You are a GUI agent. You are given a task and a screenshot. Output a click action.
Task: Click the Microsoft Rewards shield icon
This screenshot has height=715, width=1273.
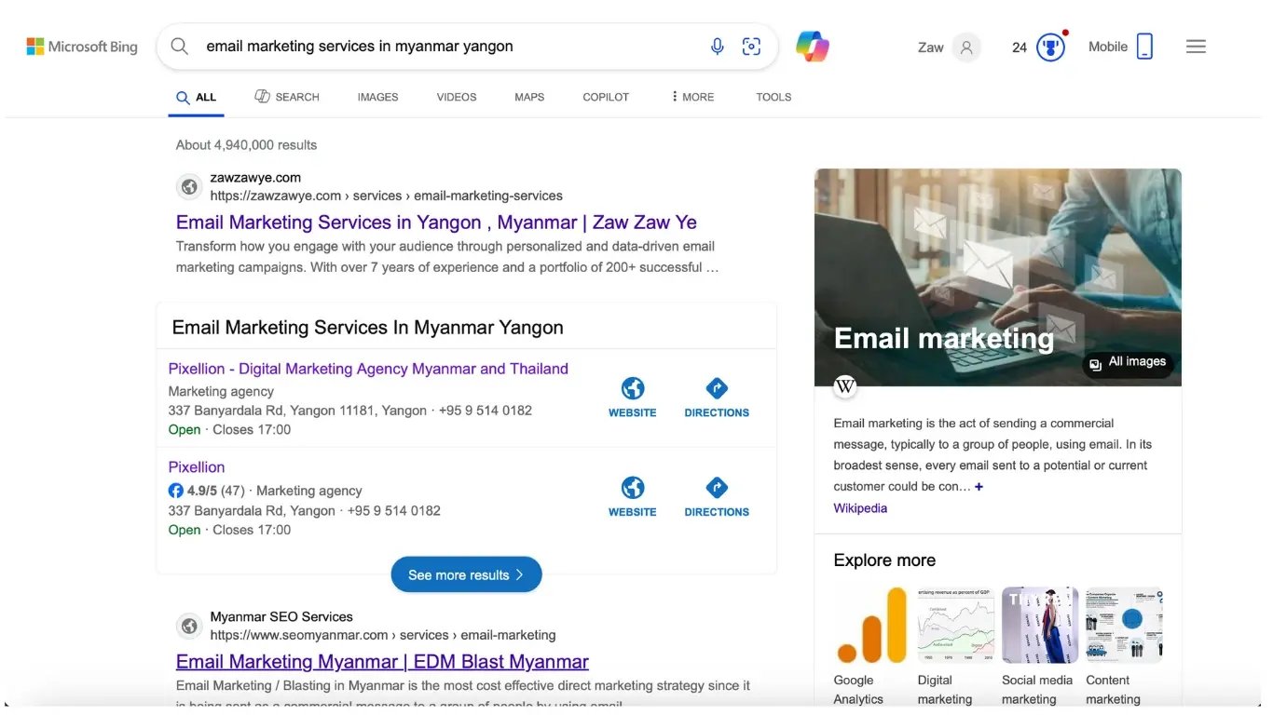pos(1050,46)
